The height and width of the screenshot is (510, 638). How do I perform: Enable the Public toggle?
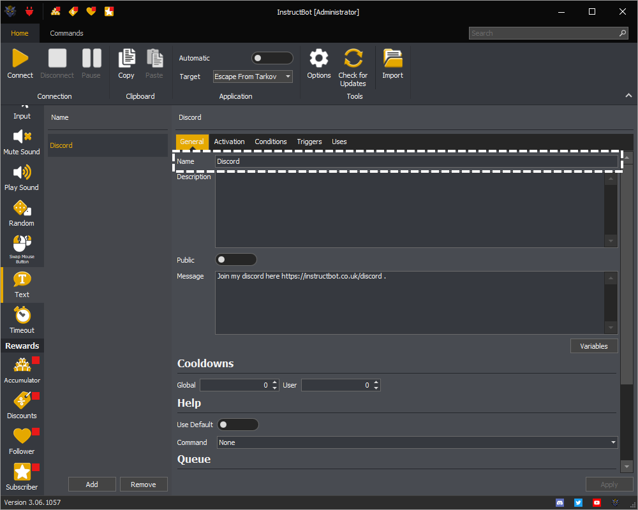pos(235,259)
